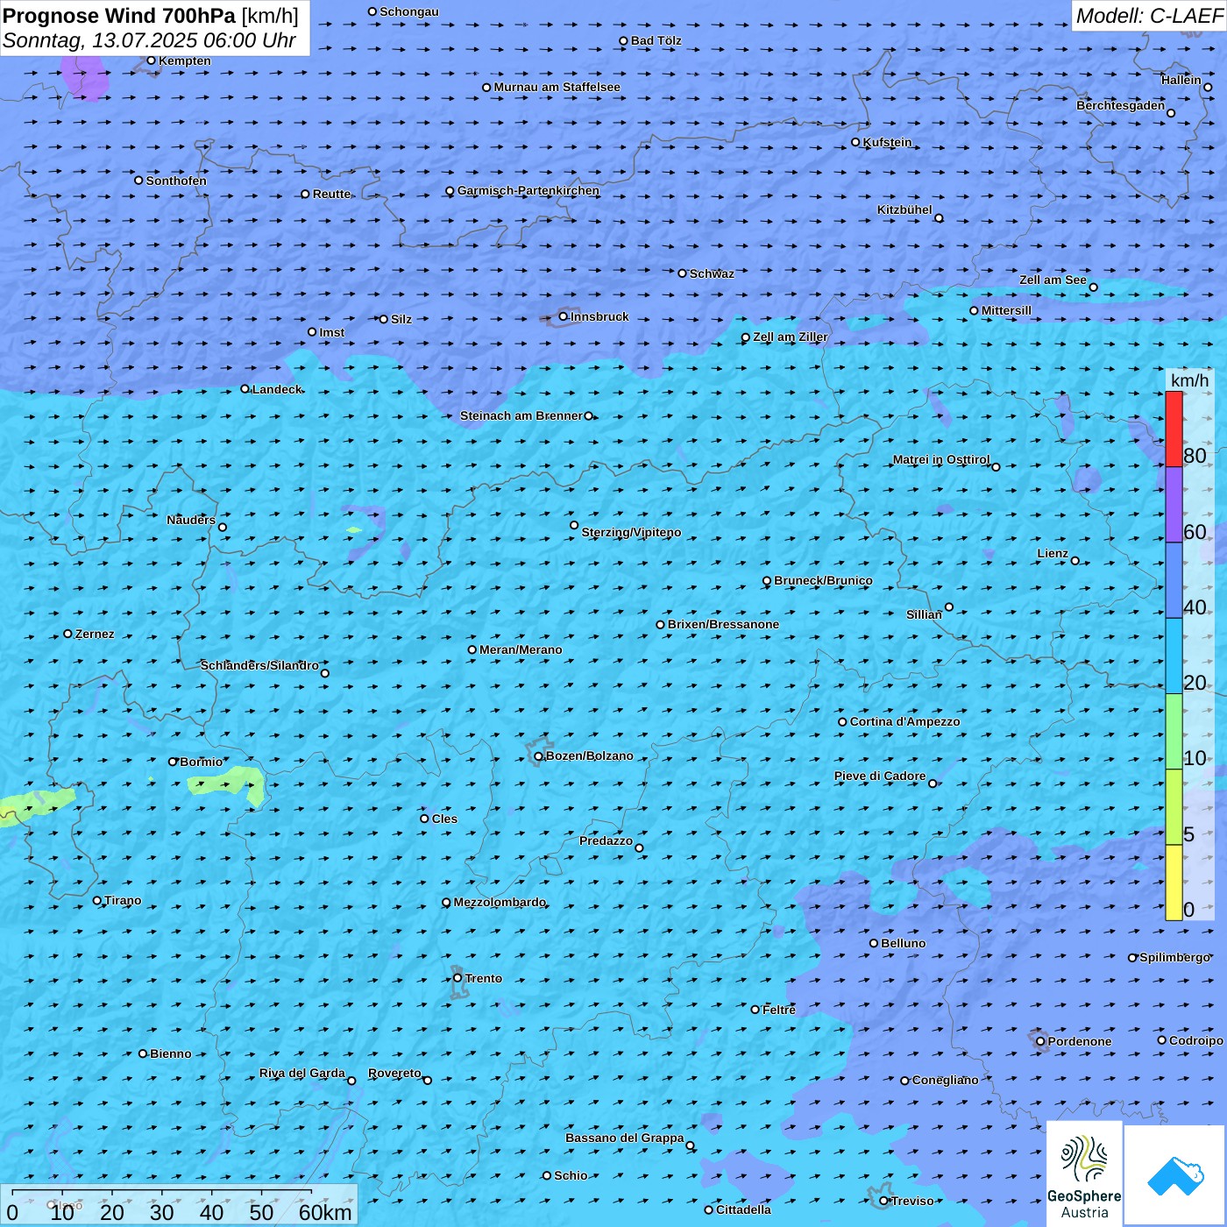Select the Mittersill label
This screenshot has height=1227, width=1227.
[x=1006, y=310]
